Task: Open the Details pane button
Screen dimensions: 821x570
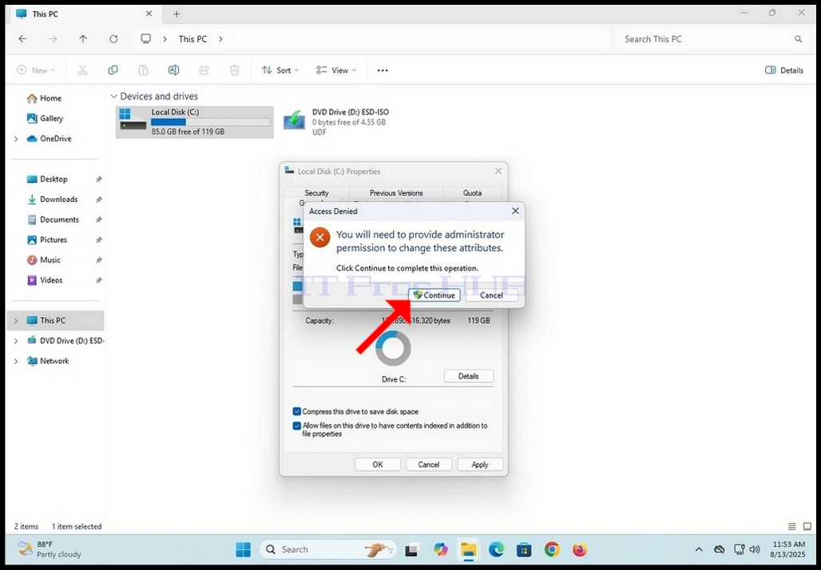Action: [x=783, y=70]
